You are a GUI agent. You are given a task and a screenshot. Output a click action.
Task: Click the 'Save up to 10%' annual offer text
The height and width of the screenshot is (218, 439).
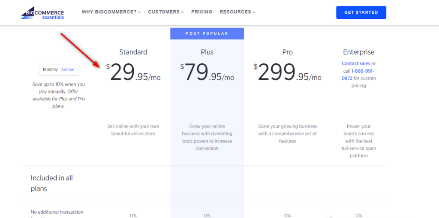coord(58,95)
